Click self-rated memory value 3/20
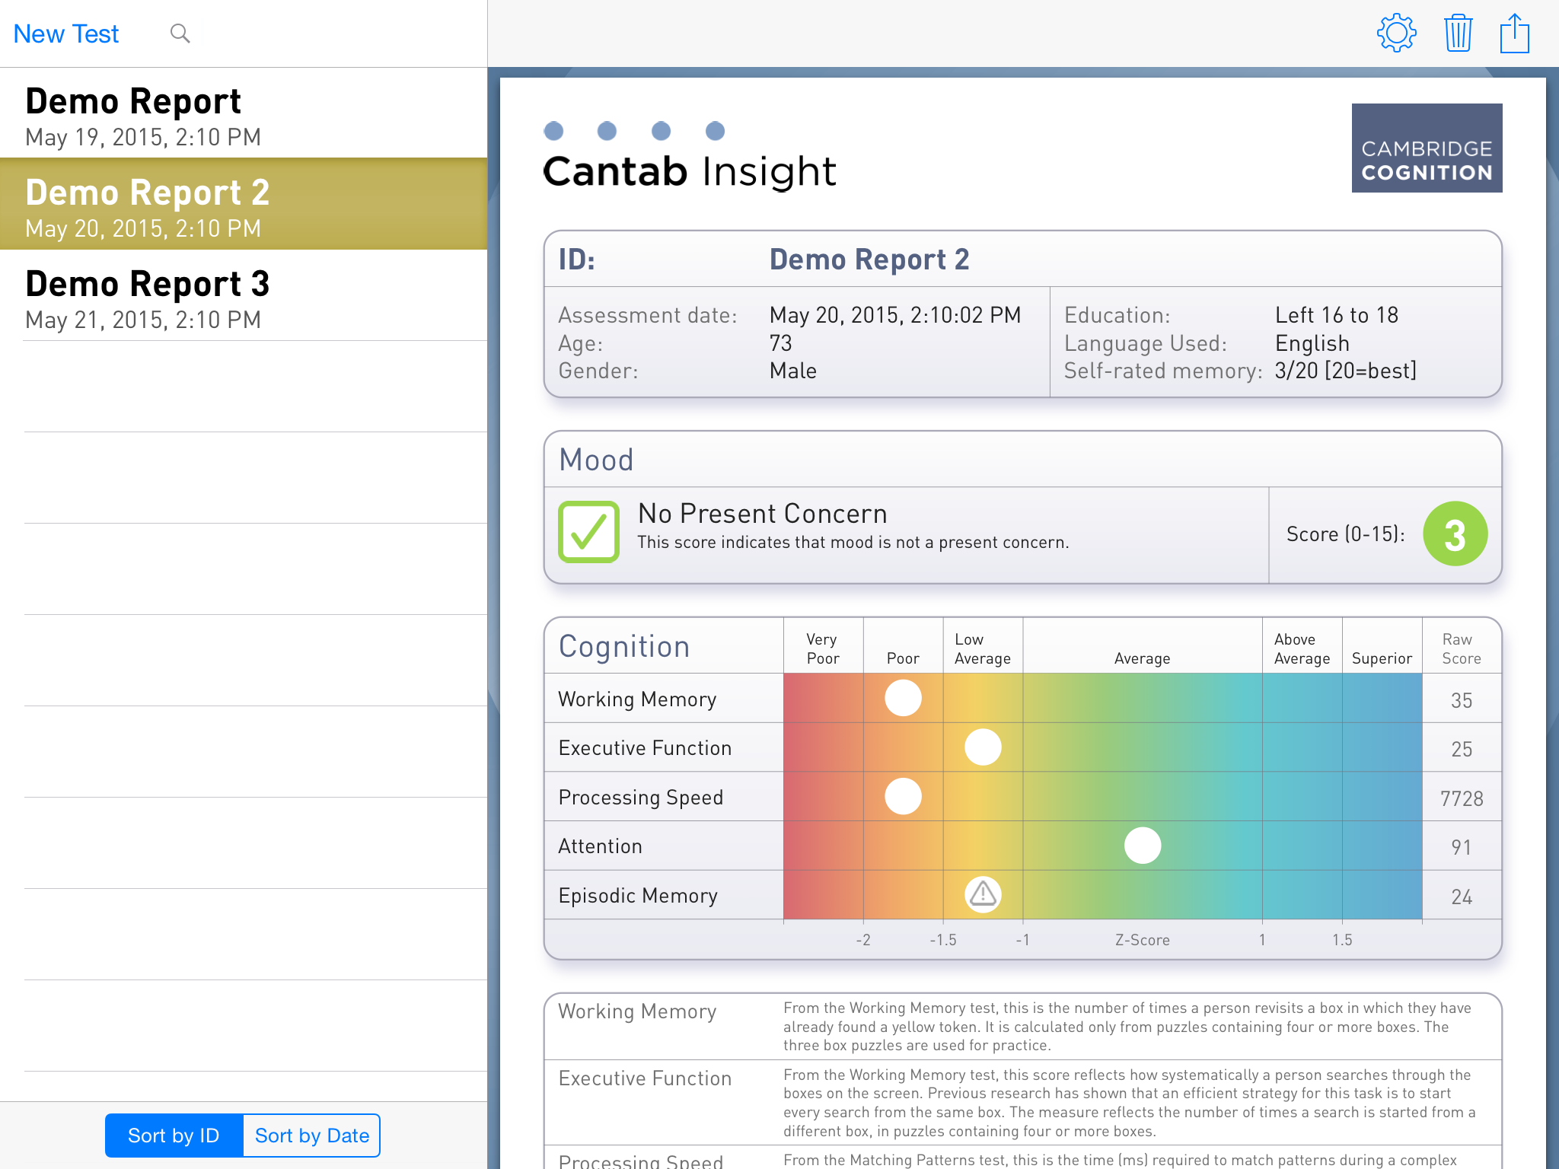Image resolution: width=1559 pixels, height=1169 pixels. tap(1346, 371)
